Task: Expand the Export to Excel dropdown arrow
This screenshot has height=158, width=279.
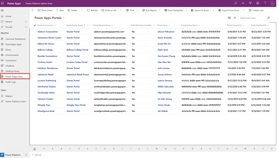Action: tap(213, 10)
